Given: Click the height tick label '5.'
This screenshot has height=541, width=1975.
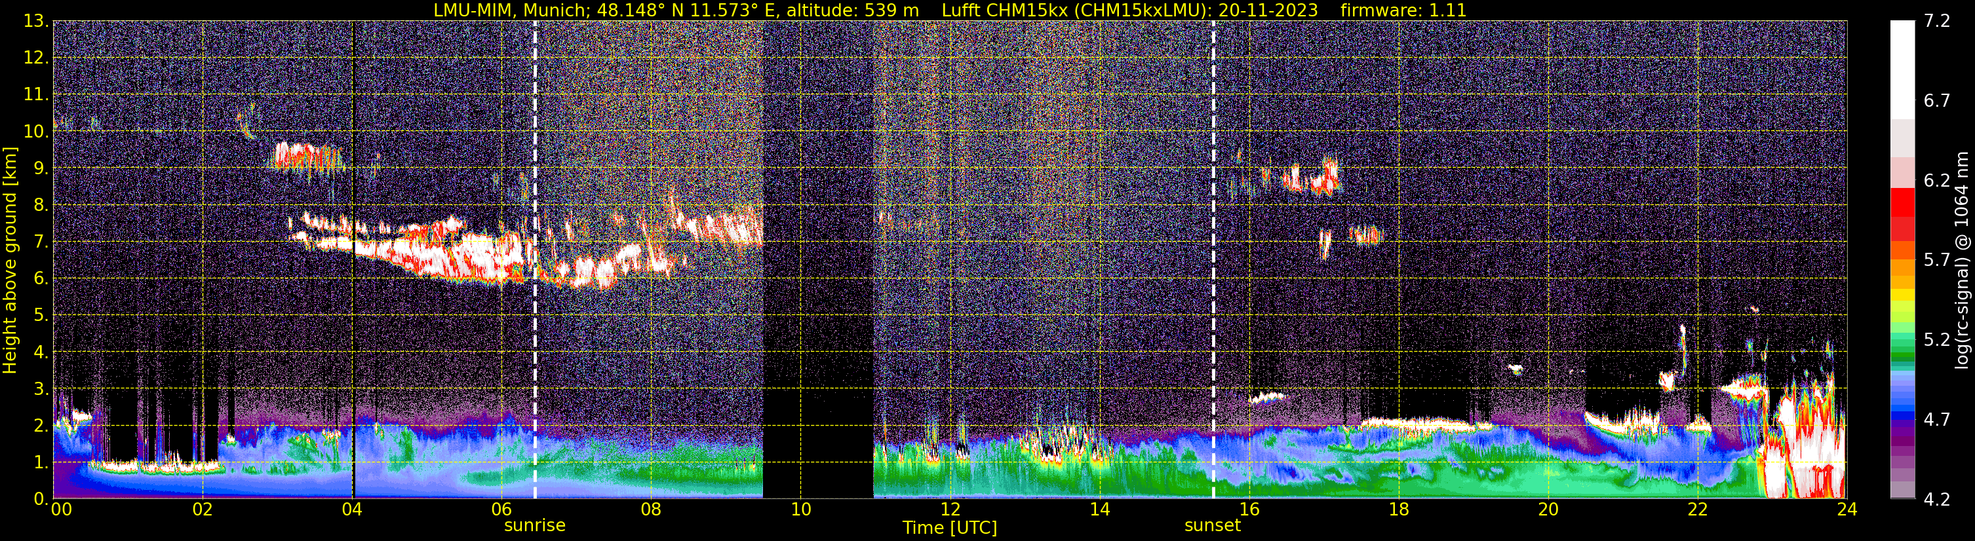Looking at the screenshot, I should click(40, 315).
